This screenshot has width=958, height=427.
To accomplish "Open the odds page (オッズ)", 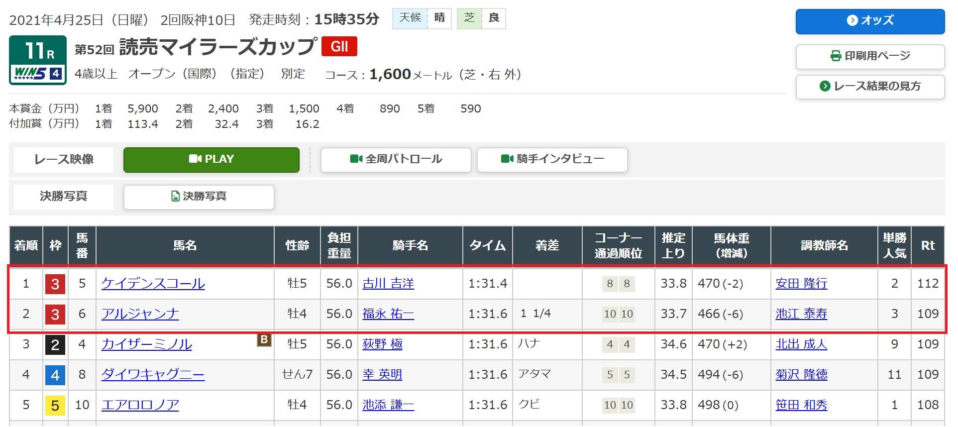I will (869, 21).
